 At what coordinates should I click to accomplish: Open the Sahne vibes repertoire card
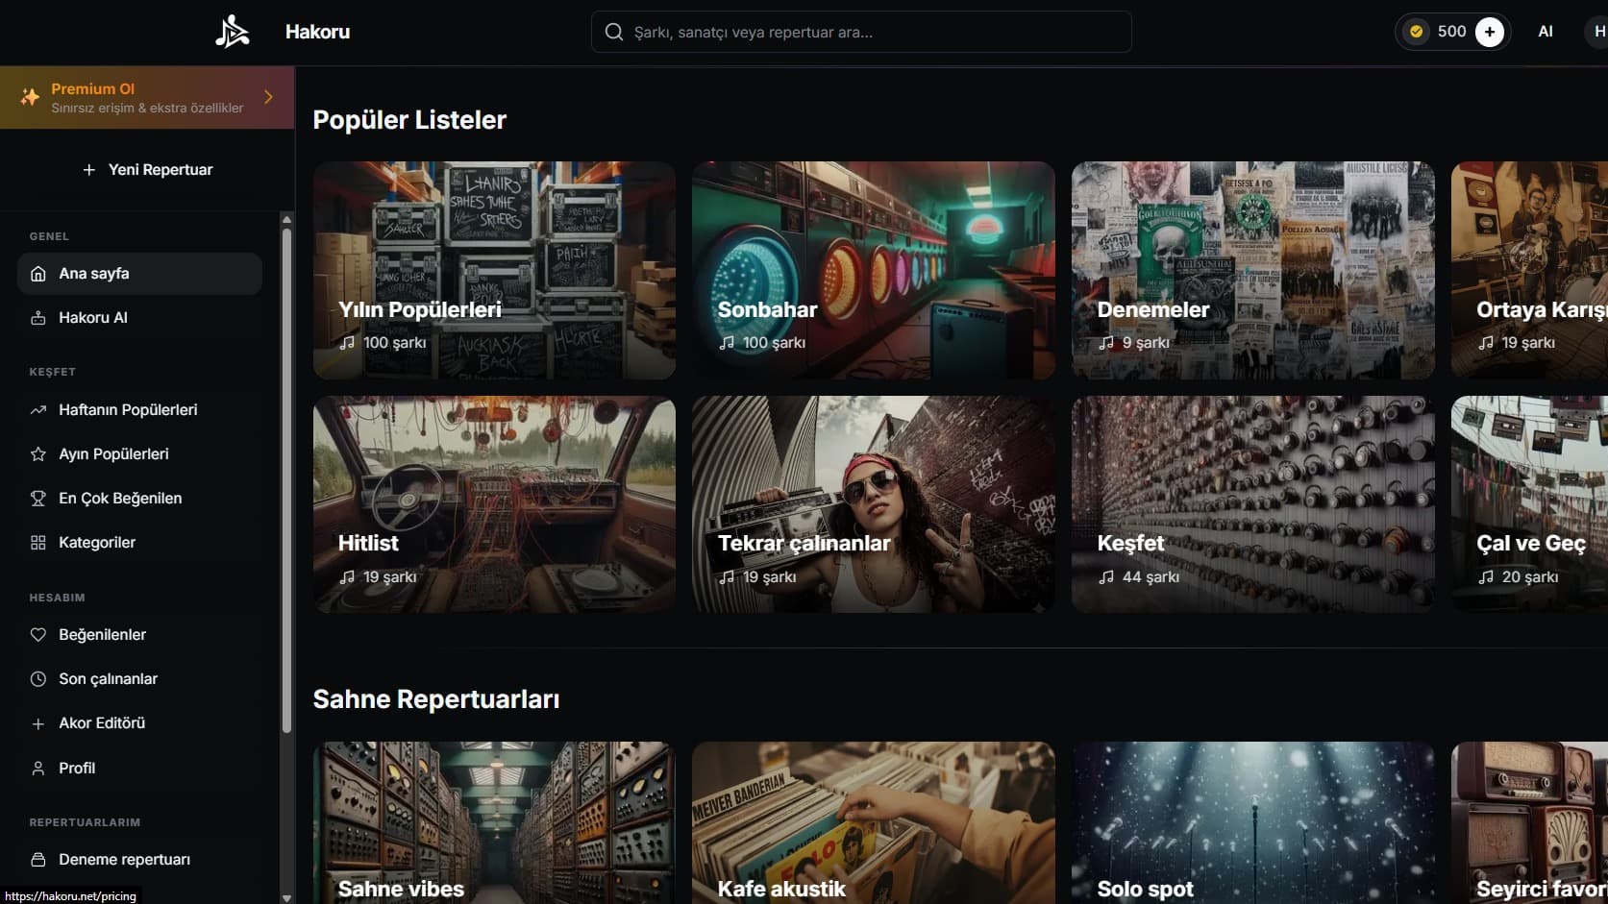tap(494, 822)
